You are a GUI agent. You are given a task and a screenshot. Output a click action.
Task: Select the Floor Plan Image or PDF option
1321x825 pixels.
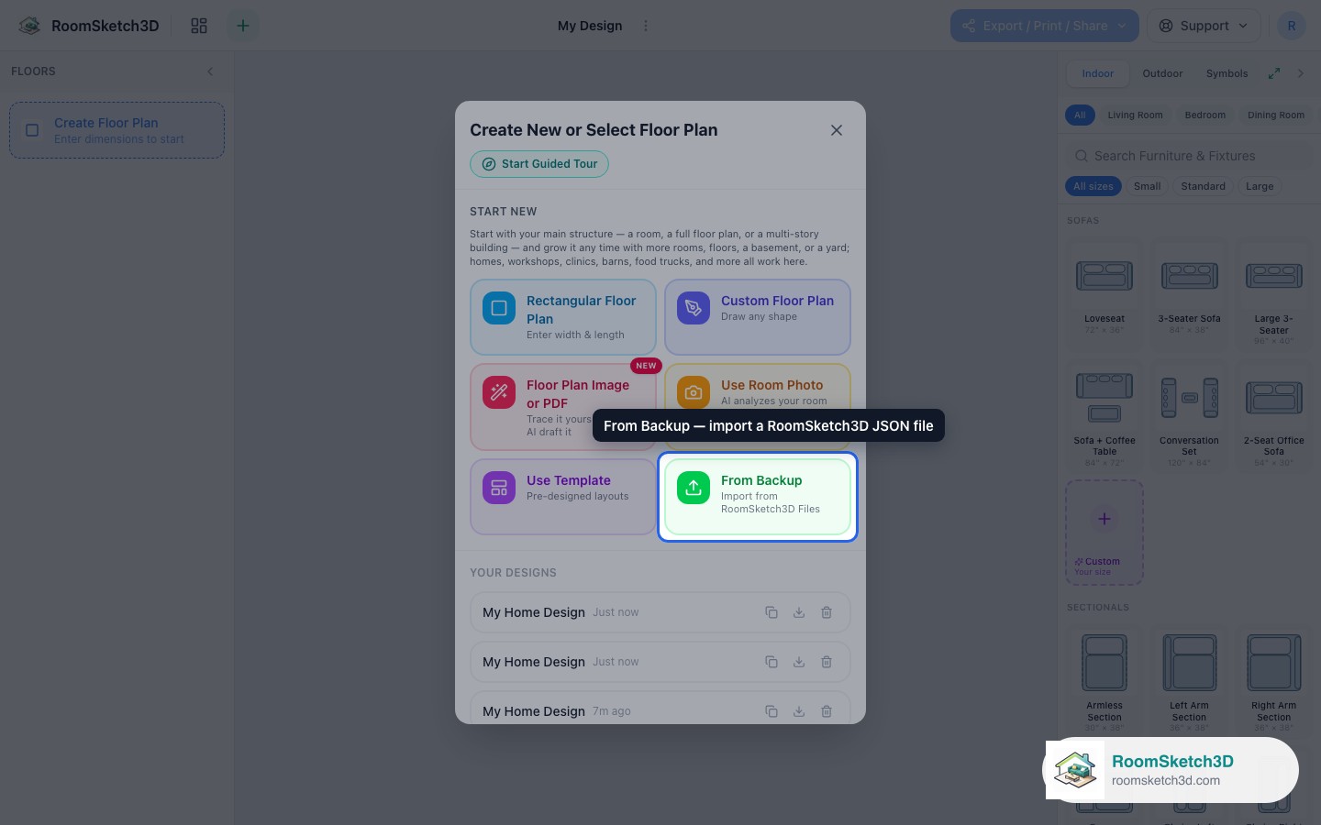pos(563,407)
